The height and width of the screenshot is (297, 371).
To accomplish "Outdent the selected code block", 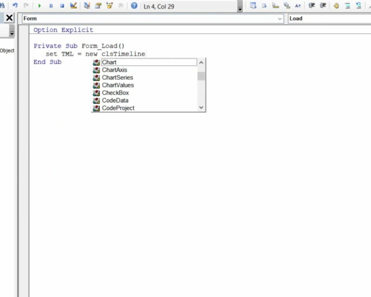I will 323,6.
